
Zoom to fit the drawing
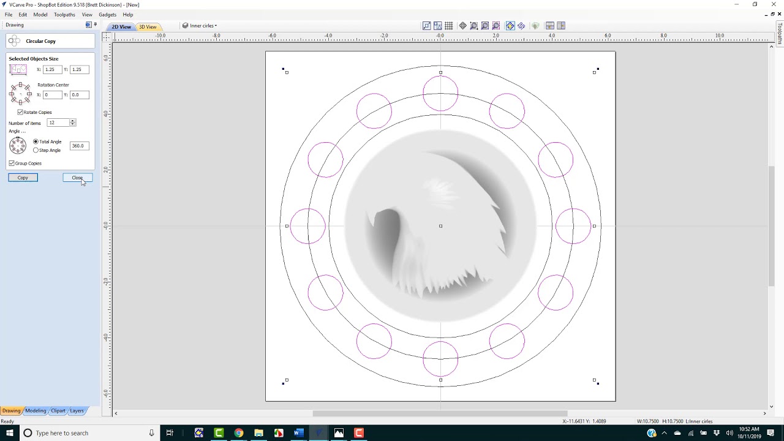pyautogui.click(x=484, y=26)
